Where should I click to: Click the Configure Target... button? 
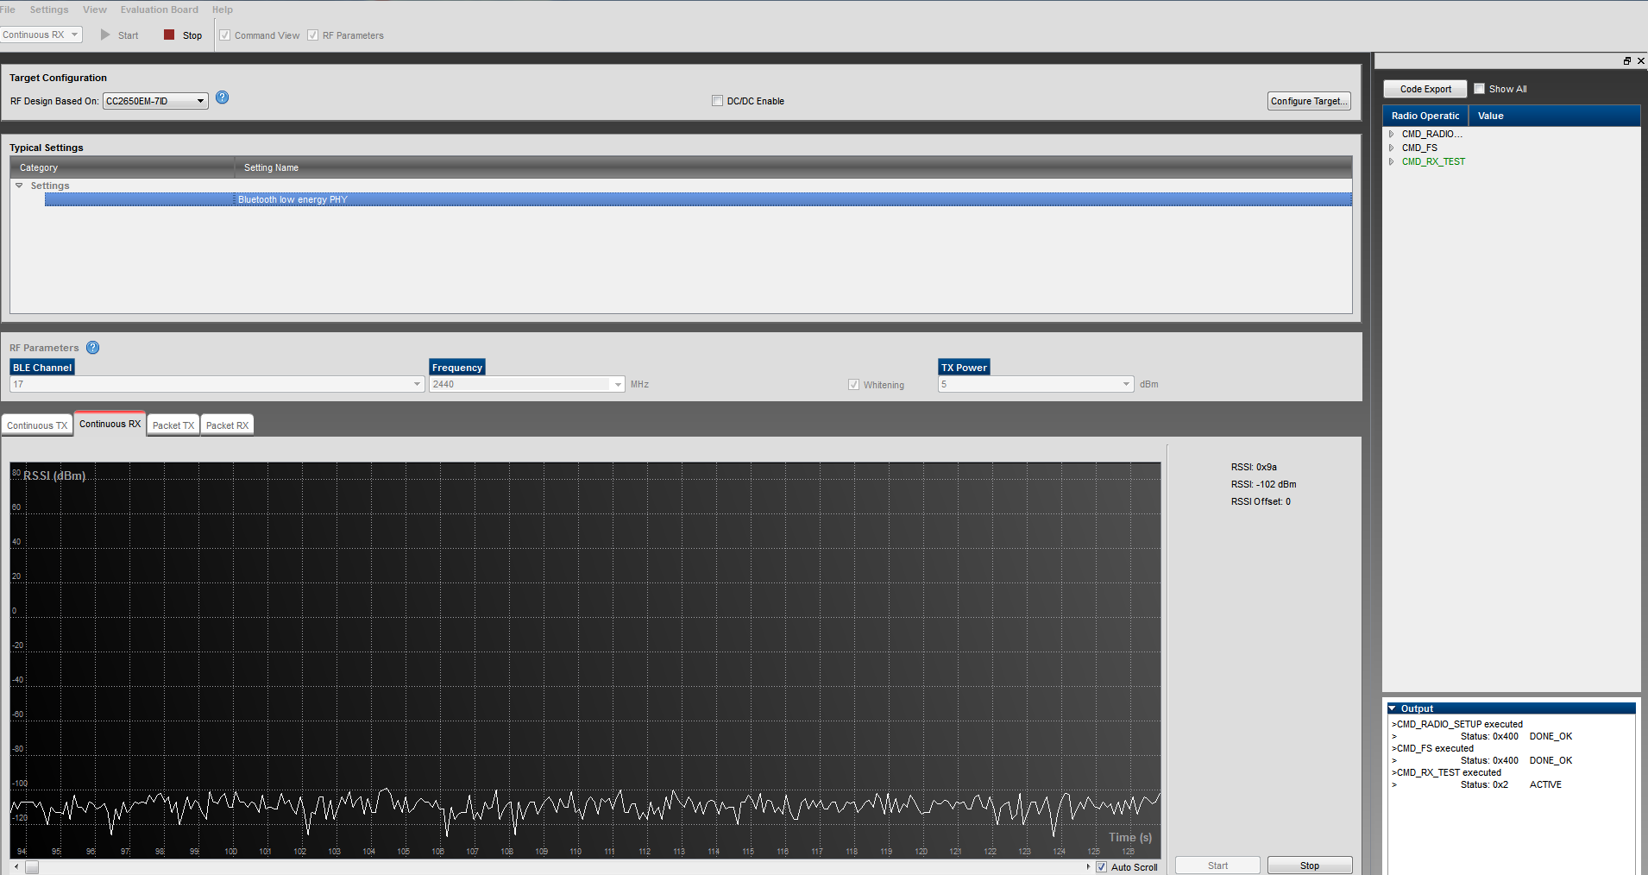[x=1309, y=101]
